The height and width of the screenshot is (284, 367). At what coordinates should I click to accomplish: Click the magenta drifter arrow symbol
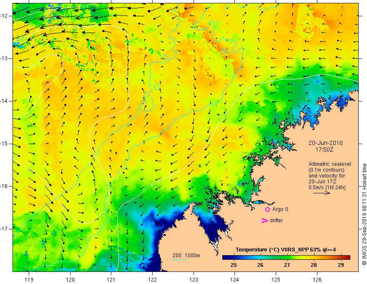[x=265, y=221]
